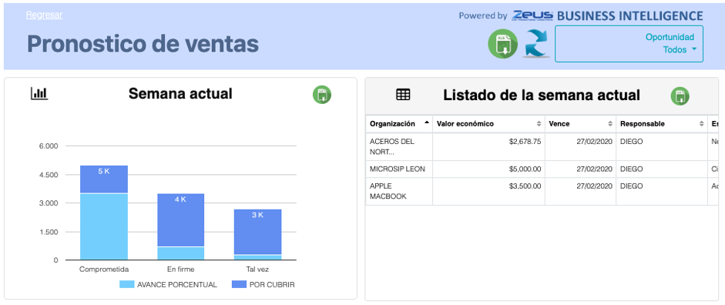This screenshot has width=725, height=305.
Task: Sort table by Valor económico column
Action: coord(488,124)
